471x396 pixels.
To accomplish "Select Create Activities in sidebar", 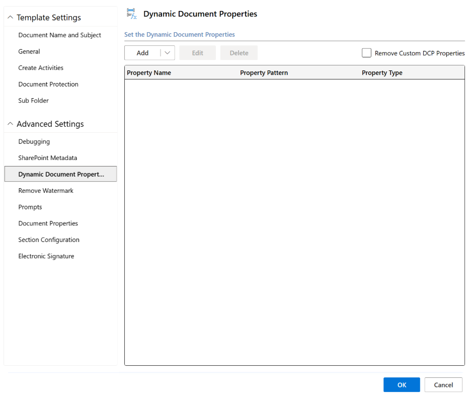I will coord(41,68).
